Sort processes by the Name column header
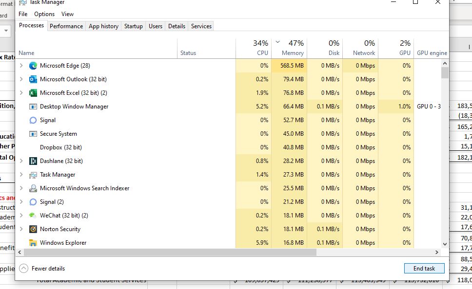Image resolution: width=472 pixels, height=289 pixels. (x=97, y=48)
